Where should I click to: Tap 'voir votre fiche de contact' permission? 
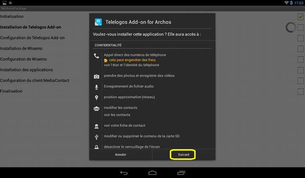pos(125,125)
